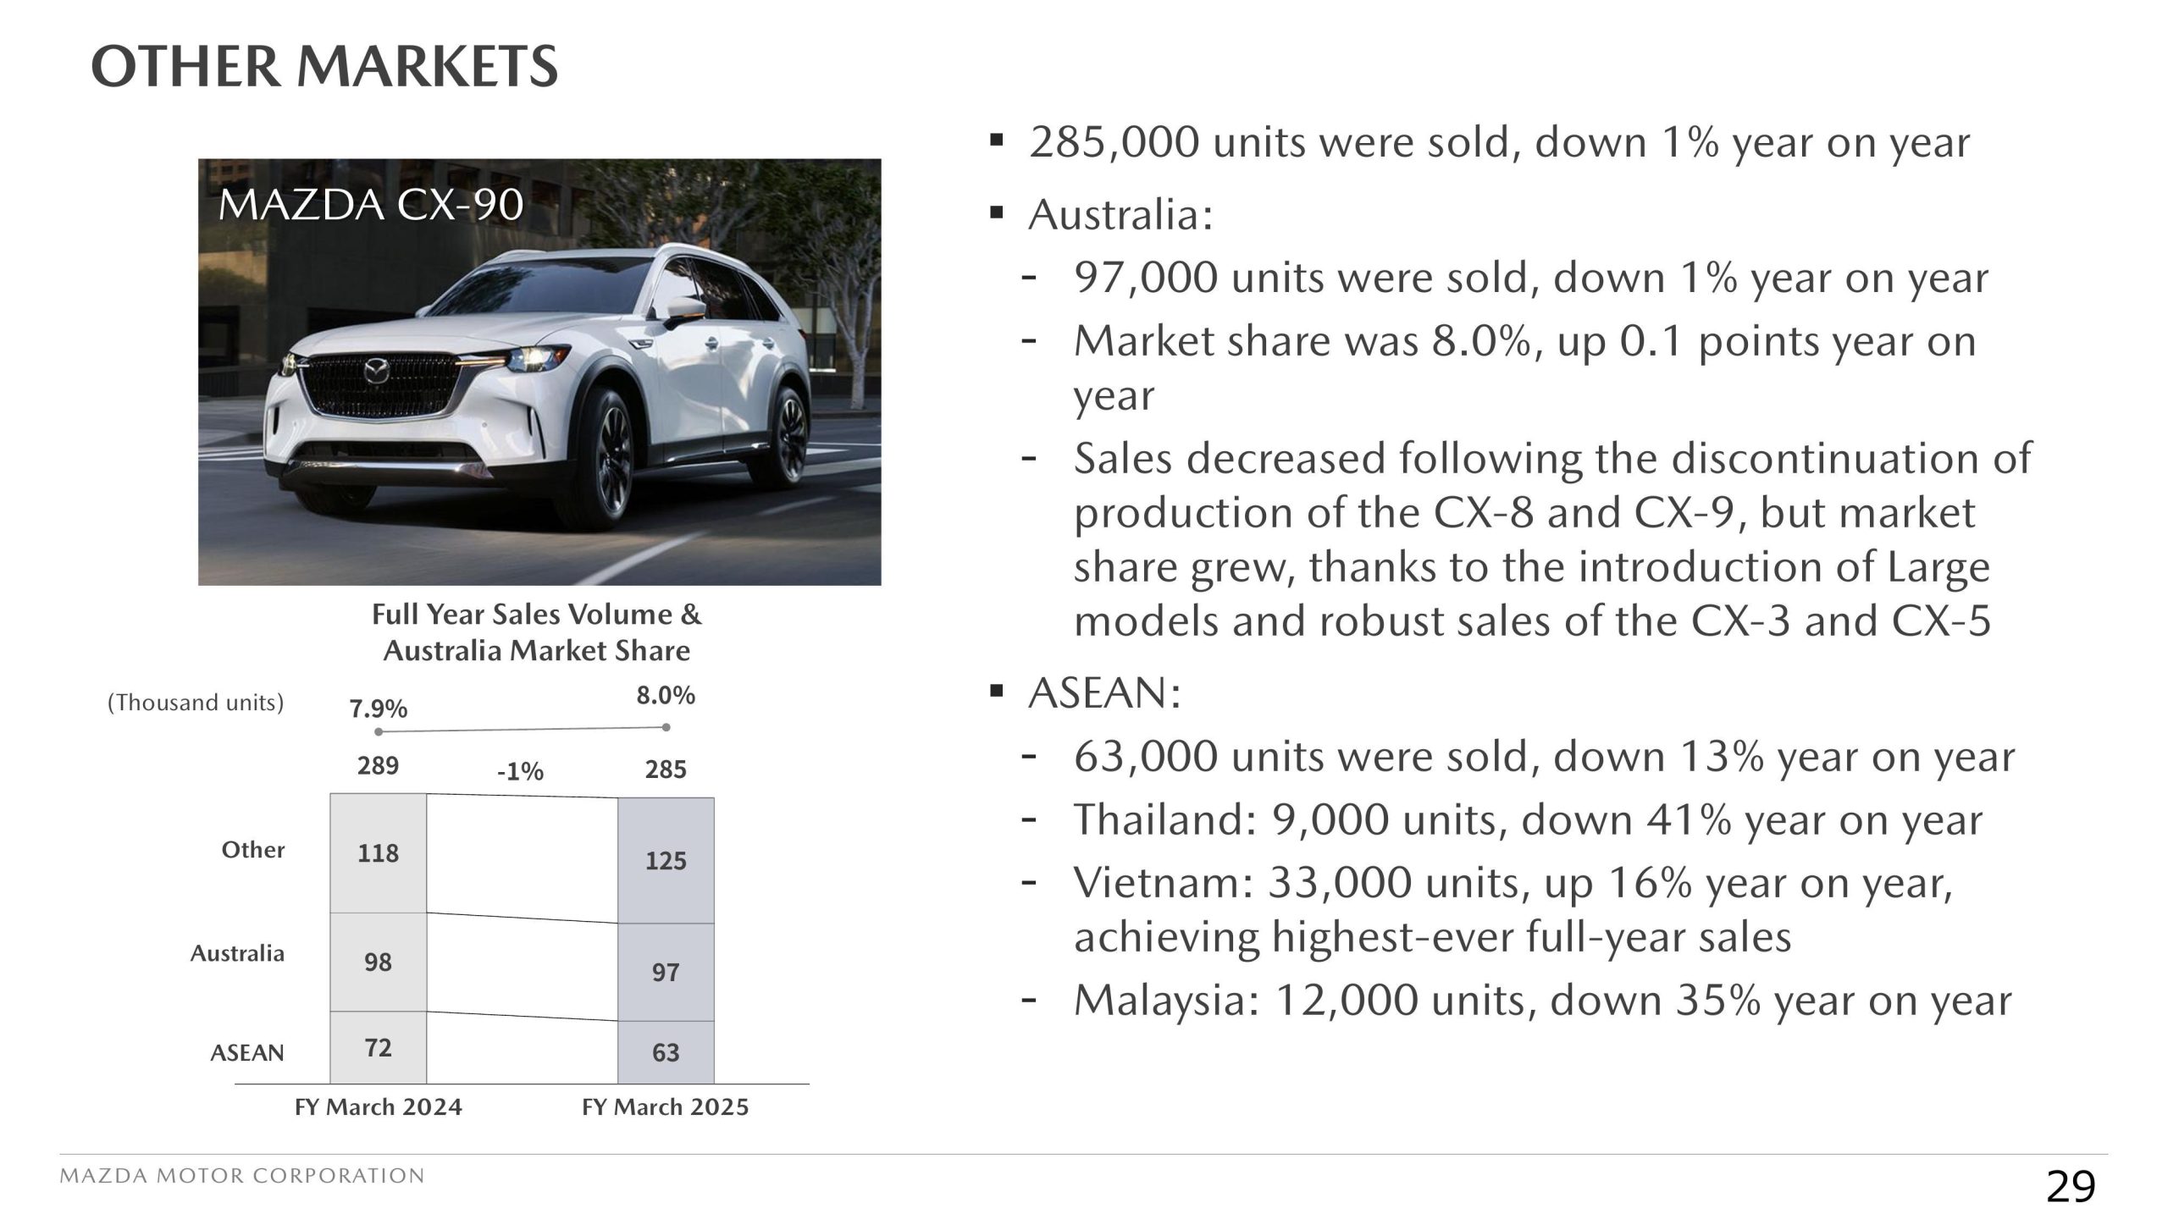The height and width of the screenshot is (1219, 2168).
Task: Select the ASEAN segment showing 63
Action: point(666,1052)
